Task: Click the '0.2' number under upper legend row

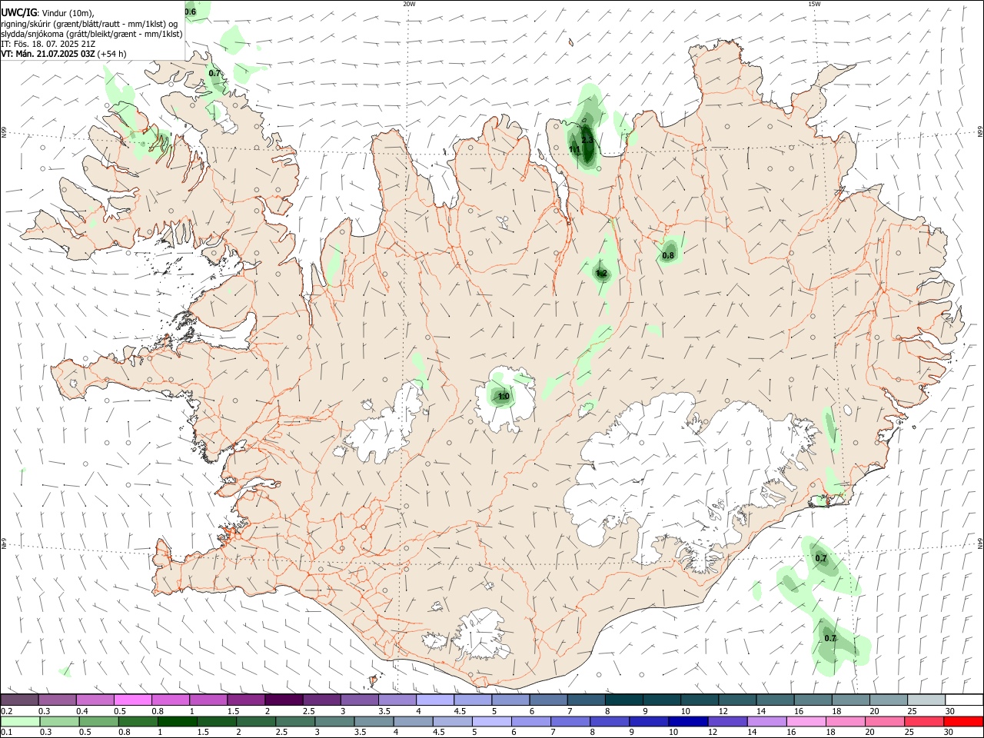Action: (x=6, y=711)
